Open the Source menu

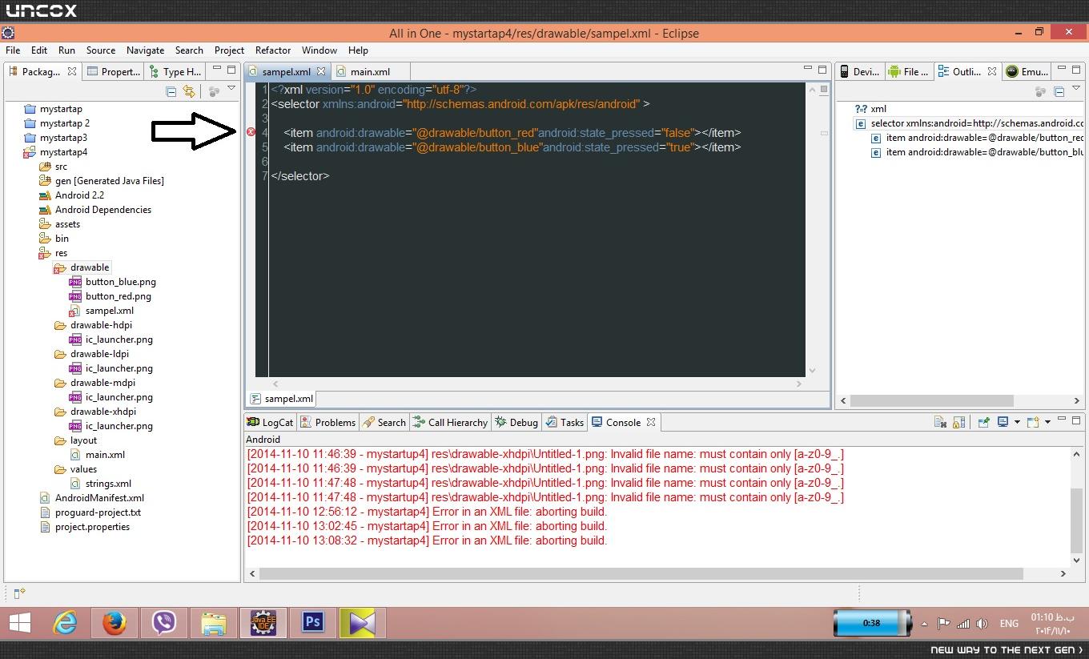click(x=101, y=50)
